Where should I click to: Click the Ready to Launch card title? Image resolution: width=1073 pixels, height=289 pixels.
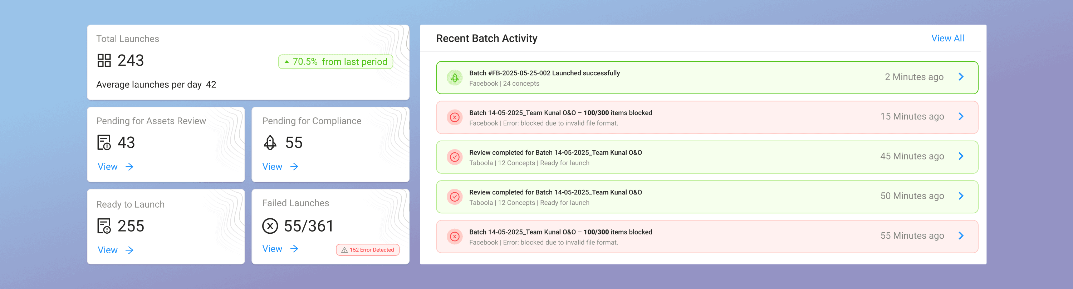[x=131, y=204]
